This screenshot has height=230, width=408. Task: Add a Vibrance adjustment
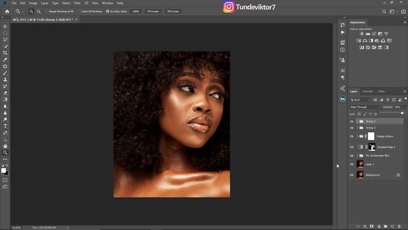pyautogui.click(x=386, y=34)
